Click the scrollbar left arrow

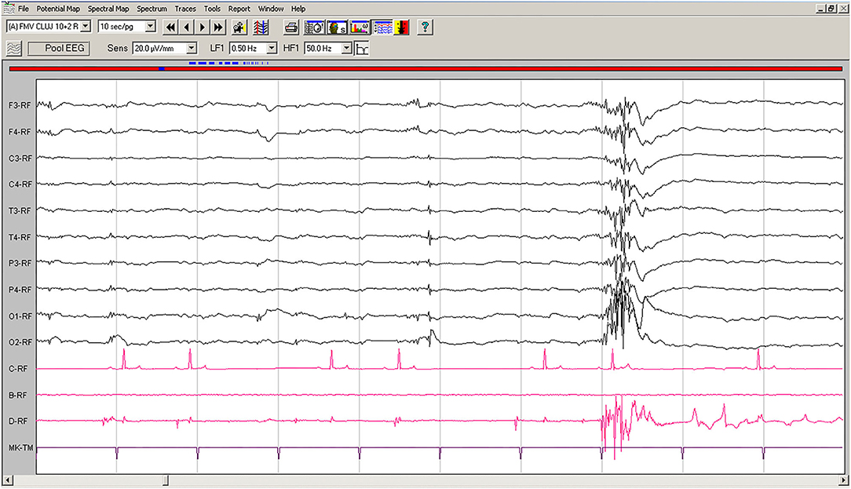[x=8, y=480]
